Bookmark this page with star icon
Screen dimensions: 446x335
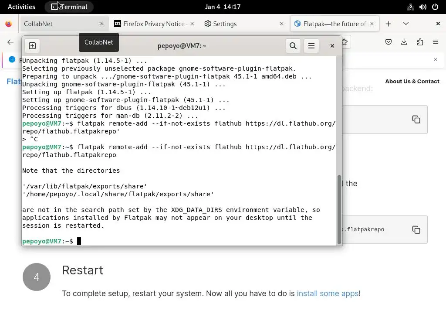pos(345,42)
